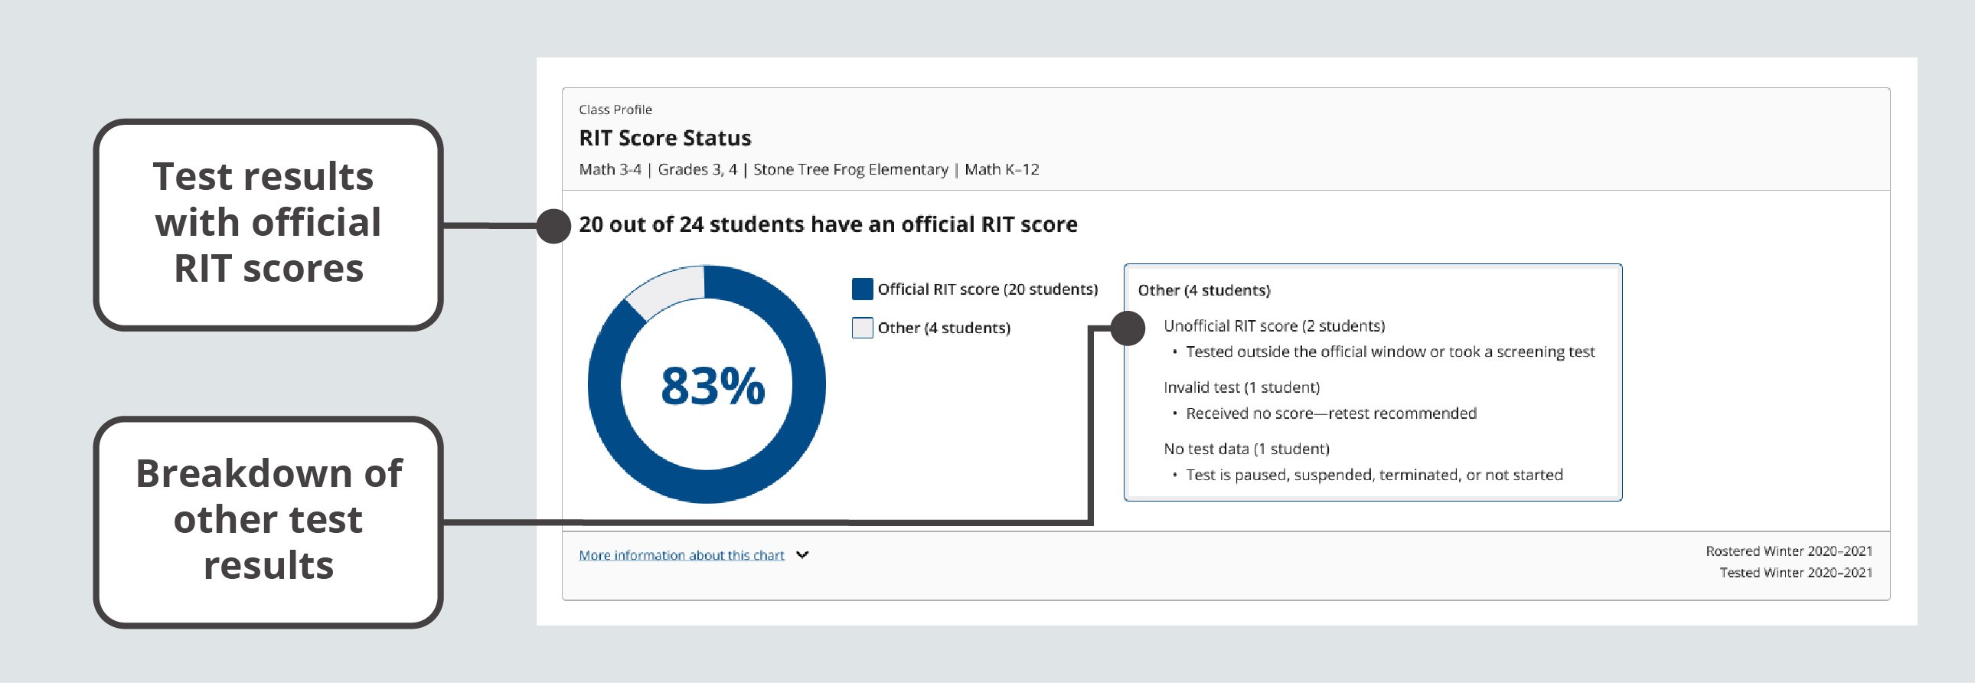Click the RIT Score Status title
1975x683 pixels.
click(664, 138)
